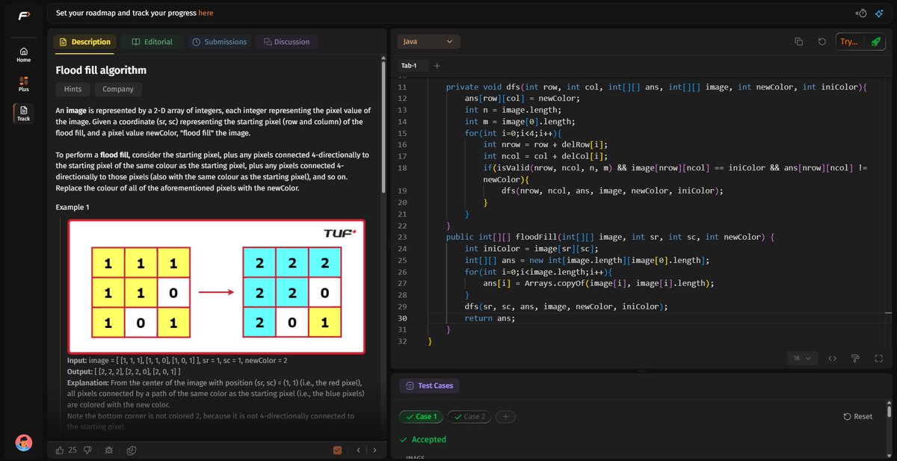The image size is (897, 461).
Task: Open the Java language dropdown
Action: tap(428, 42)
